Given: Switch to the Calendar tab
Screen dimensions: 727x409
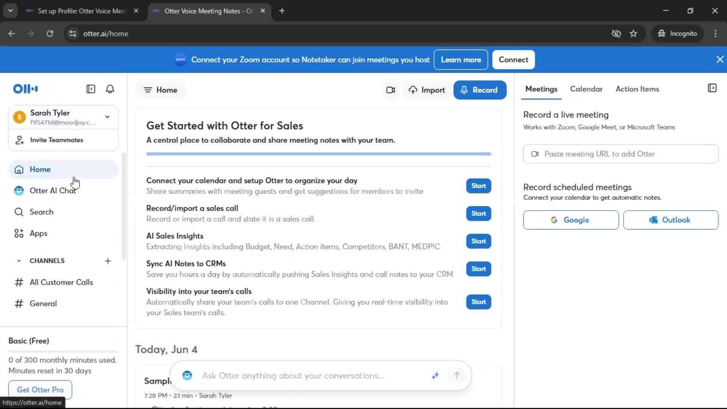Looking at the screenshot, I should tap(586, 89).
